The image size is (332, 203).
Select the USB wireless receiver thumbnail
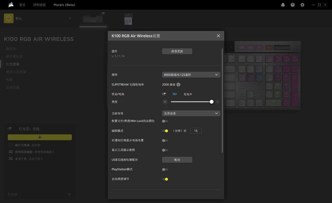click(x=128, y=19)
